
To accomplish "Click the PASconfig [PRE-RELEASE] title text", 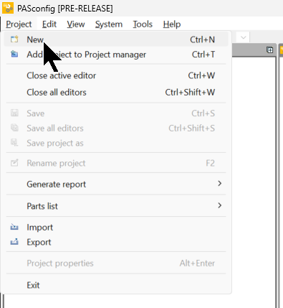I will point(65,9).
